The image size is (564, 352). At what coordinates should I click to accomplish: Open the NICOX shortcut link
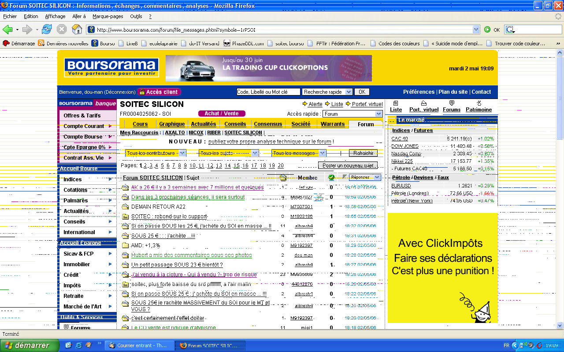(196, 132)
